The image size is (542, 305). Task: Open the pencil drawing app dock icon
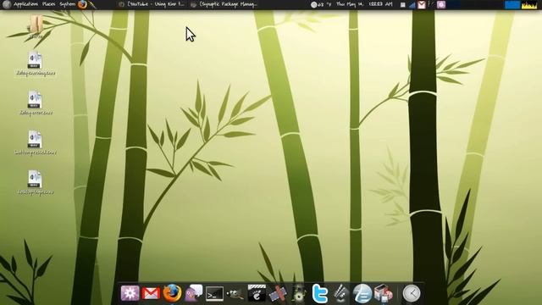pos(341,294)
